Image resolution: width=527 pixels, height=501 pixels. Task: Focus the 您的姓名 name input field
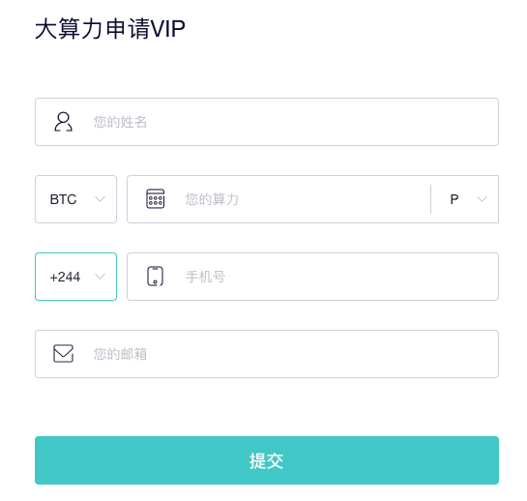267,122
